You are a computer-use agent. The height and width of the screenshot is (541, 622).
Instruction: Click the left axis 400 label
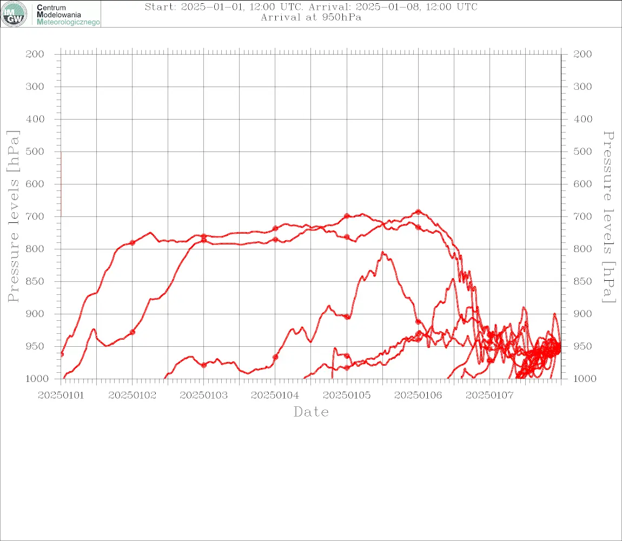click(35, 119)
